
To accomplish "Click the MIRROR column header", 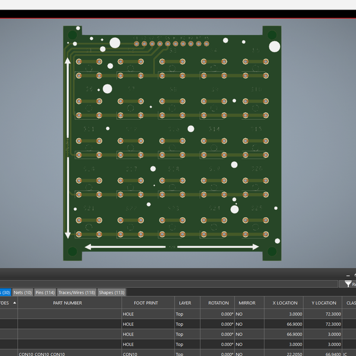I will 247,303.
